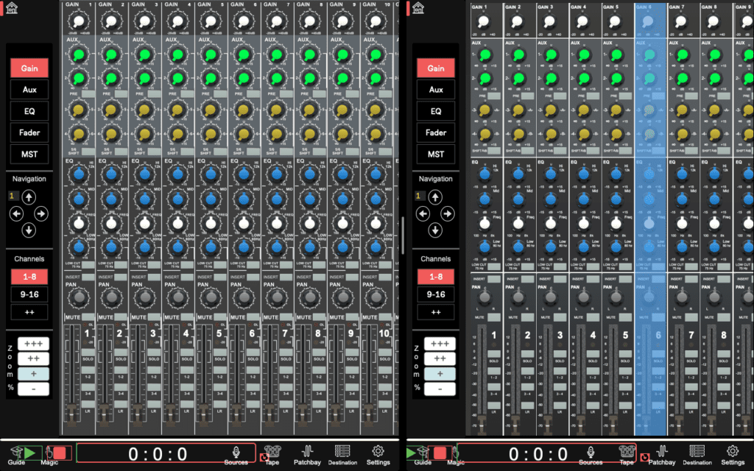
Task: Click Pan knob of channel 3, left mixer
Action: 145,298
